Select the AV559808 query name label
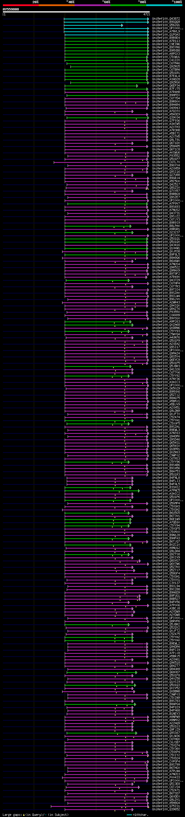This screenshot has width=185, height=817. tap(11, 10)
